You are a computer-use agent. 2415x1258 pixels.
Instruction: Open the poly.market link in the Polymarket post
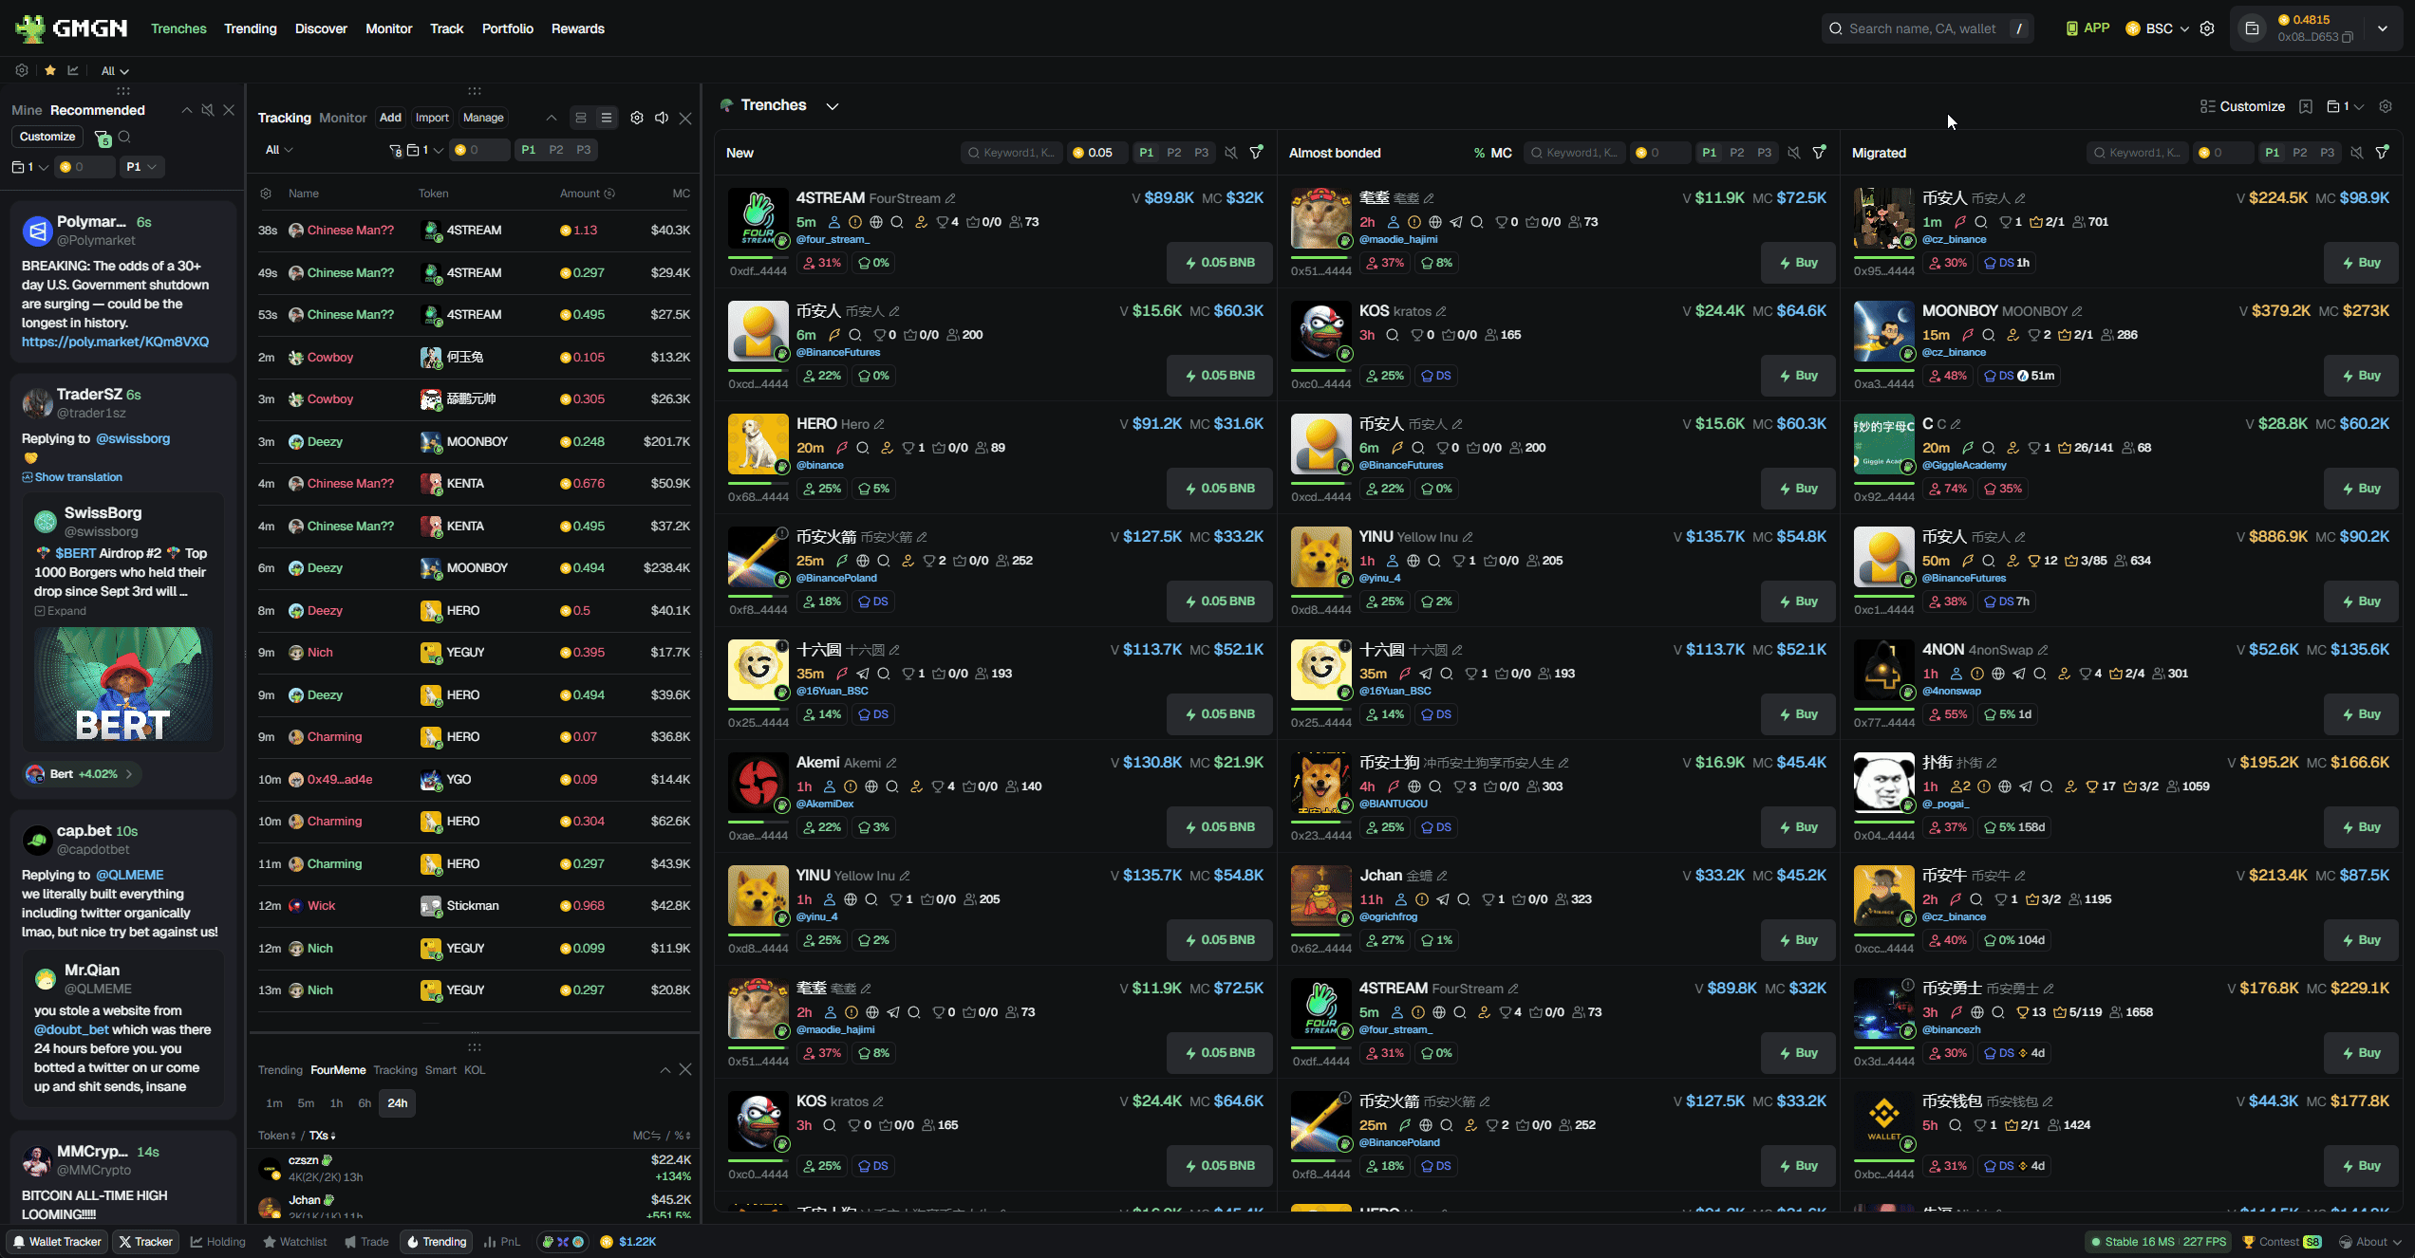(115, 342)
